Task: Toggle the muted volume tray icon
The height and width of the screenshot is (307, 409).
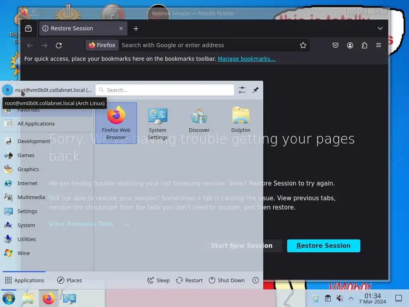Action: [x=340, y=298]
